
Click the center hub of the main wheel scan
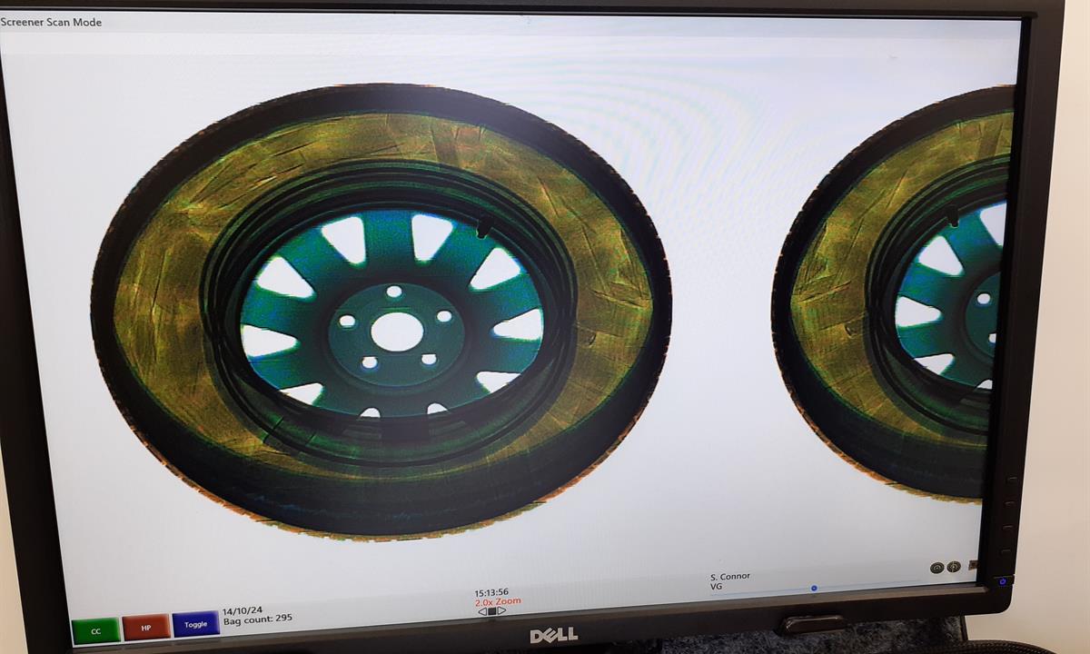tap(397, 332)
